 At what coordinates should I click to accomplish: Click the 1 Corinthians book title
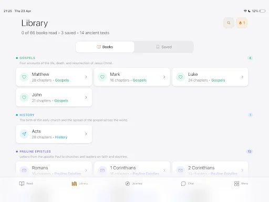tap(123, 168)
